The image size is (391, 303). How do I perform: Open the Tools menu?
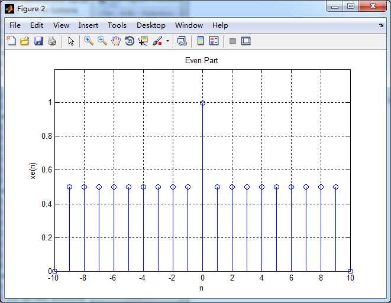click(x=117, y=25)
